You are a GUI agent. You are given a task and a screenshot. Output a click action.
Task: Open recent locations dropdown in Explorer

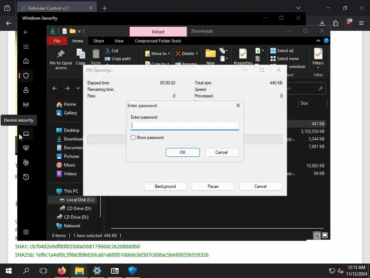pyautogui.click(x=78, y=88)
